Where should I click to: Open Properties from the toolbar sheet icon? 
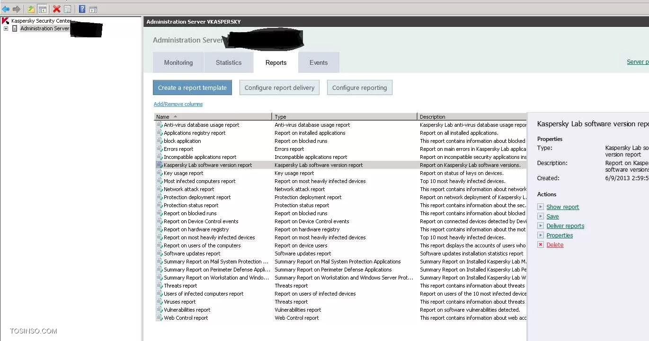[67, 9]
